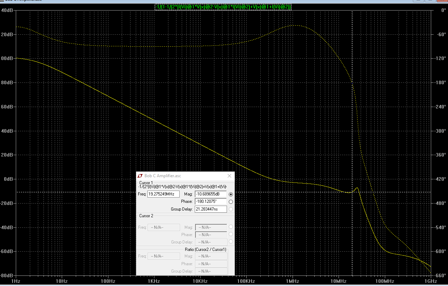The height and width of the screenshot is (286, 448).
Task: Select the Cursor 2 Group Delay radio button
Action: [231, 241]
